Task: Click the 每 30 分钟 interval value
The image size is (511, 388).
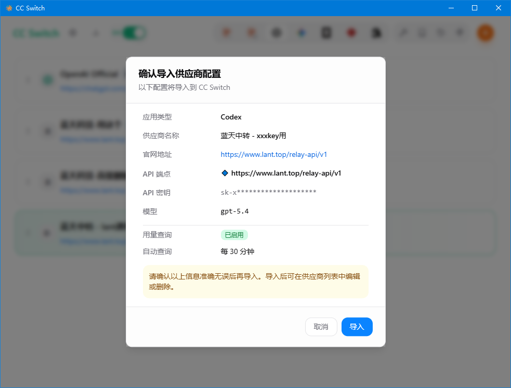Action: coord(237,251)
